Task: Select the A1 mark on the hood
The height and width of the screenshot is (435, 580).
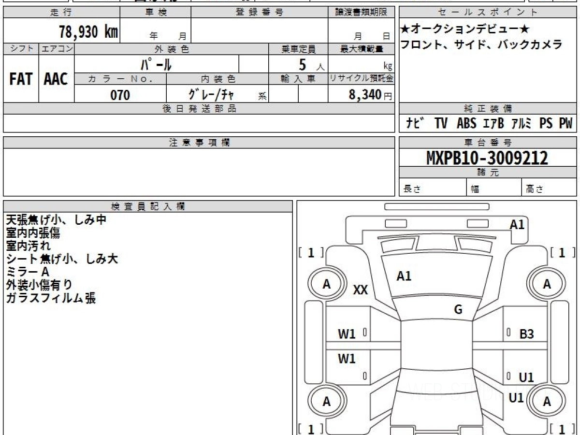Action: 404,276
